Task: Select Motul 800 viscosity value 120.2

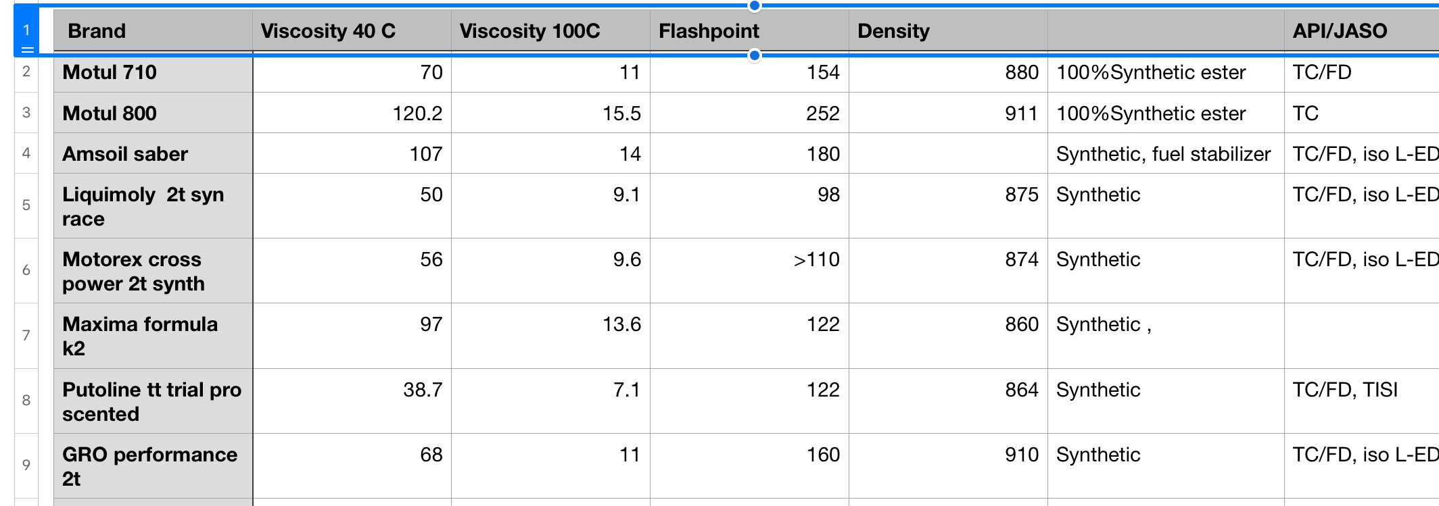Action: (352, 113)
